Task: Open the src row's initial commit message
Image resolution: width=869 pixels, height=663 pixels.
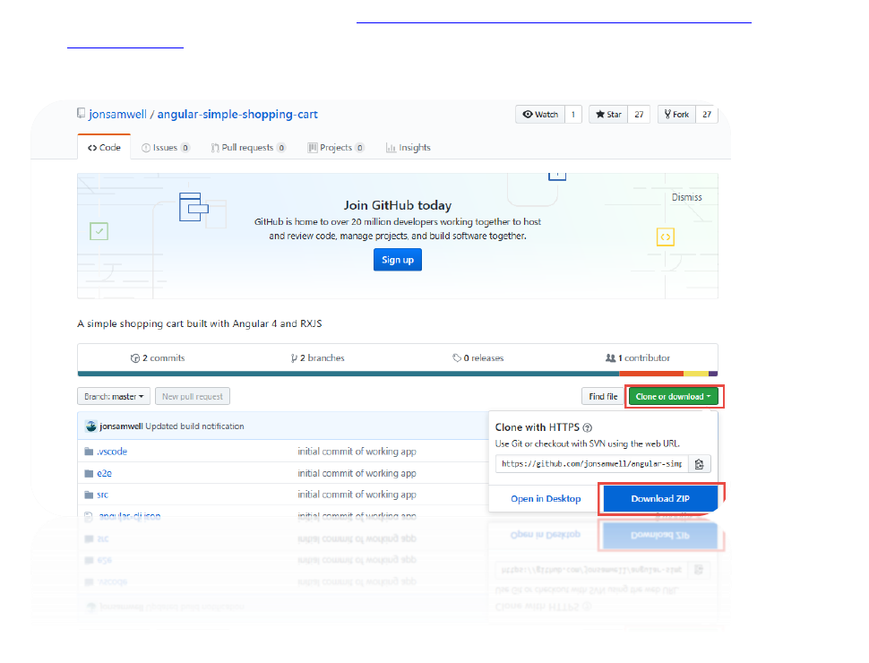Action: (357, 495)
